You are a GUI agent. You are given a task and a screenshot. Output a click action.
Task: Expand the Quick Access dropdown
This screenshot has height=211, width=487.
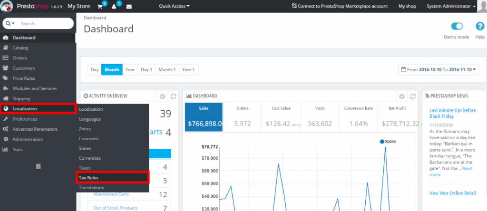coord(175,6)
